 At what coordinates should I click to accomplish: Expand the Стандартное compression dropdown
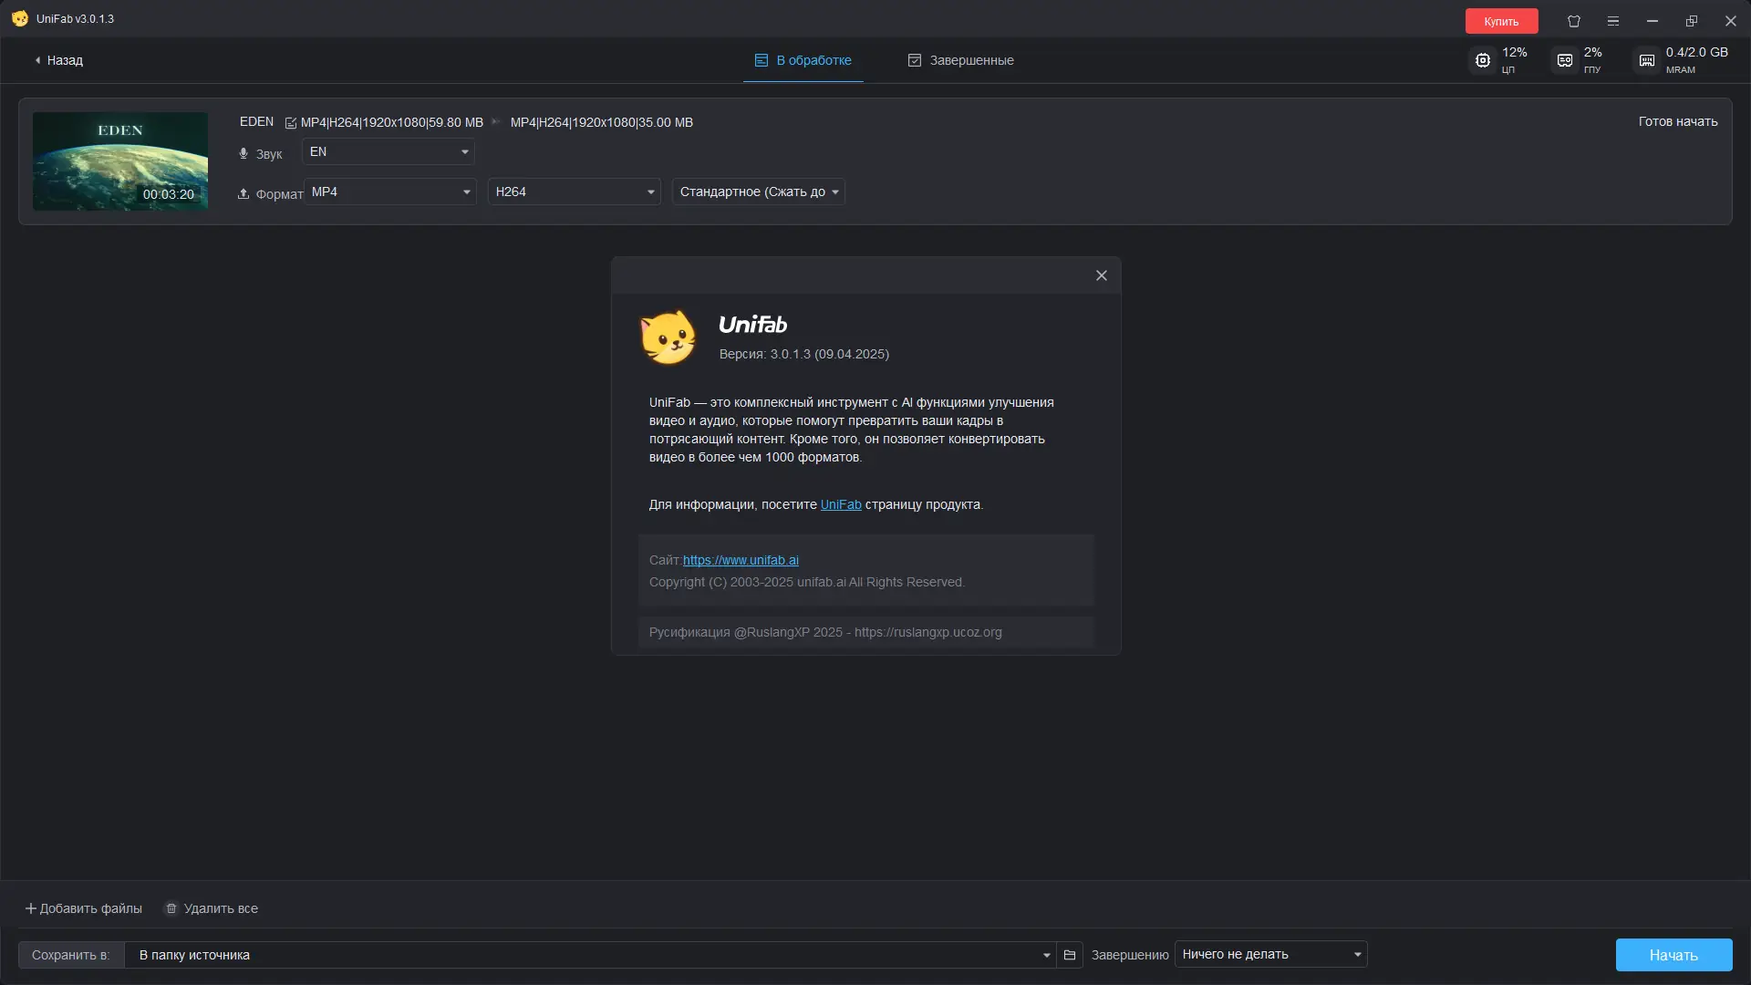[759, 192]
